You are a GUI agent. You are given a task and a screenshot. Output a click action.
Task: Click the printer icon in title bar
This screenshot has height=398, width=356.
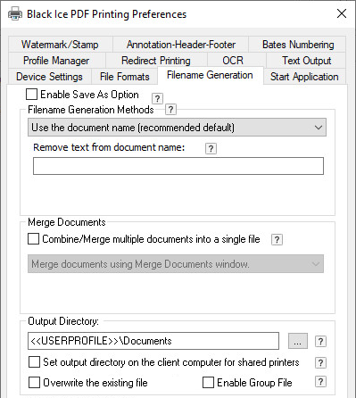15,13
